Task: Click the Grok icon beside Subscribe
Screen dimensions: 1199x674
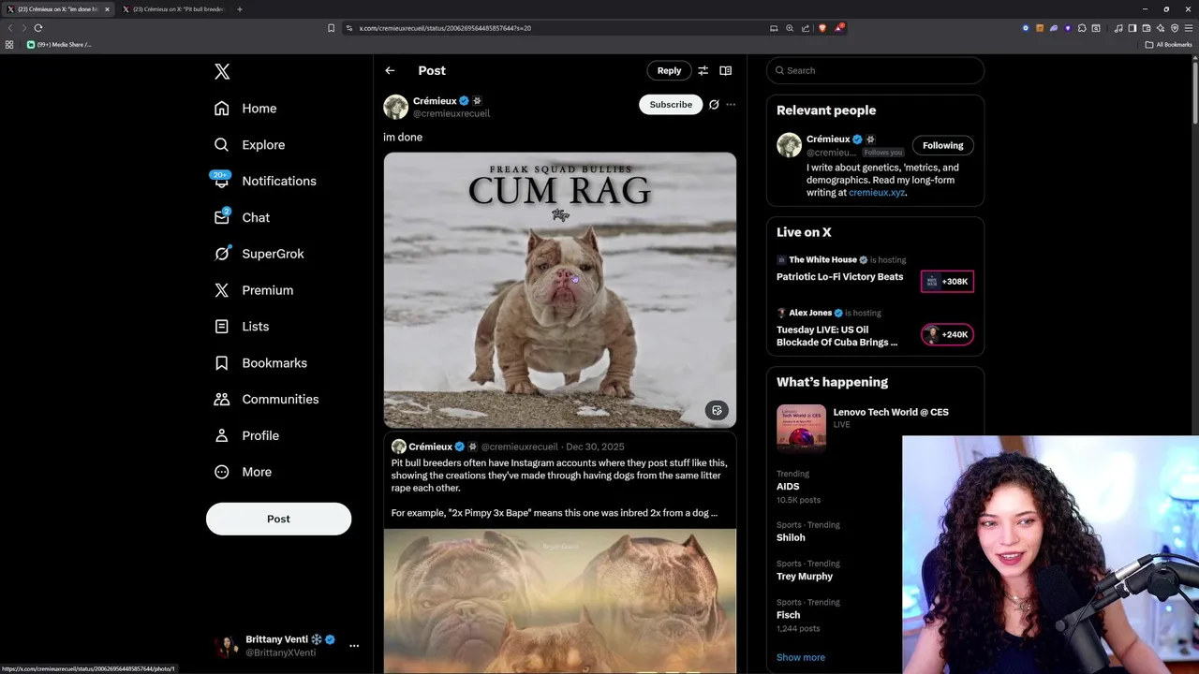Action: point(714,104)
